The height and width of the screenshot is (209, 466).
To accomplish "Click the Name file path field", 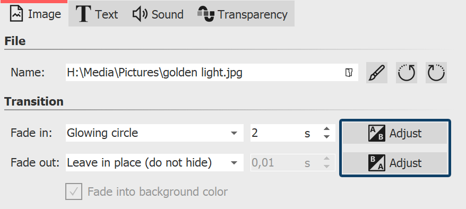I will (212, 73).
